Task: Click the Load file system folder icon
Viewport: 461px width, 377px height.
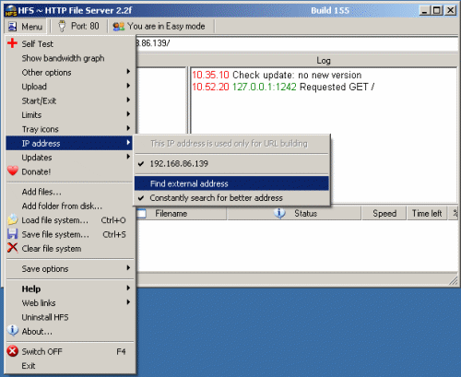Action: pos(13,219)
